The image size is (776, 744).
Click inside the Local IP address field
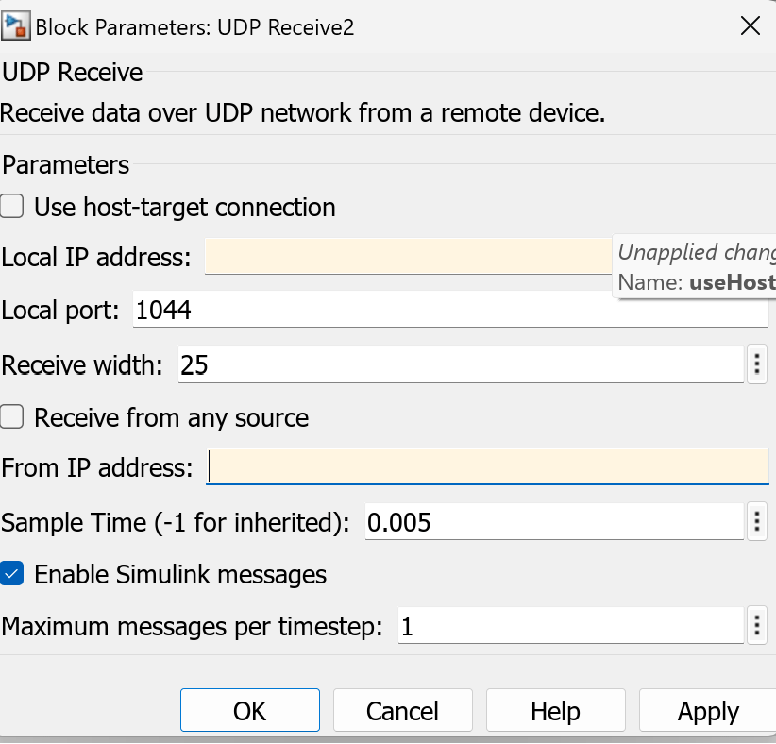406,257
